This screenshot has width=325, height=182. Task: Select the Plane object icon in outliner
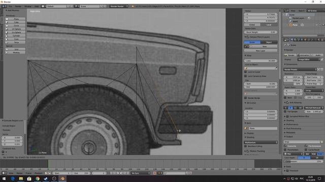290,25
